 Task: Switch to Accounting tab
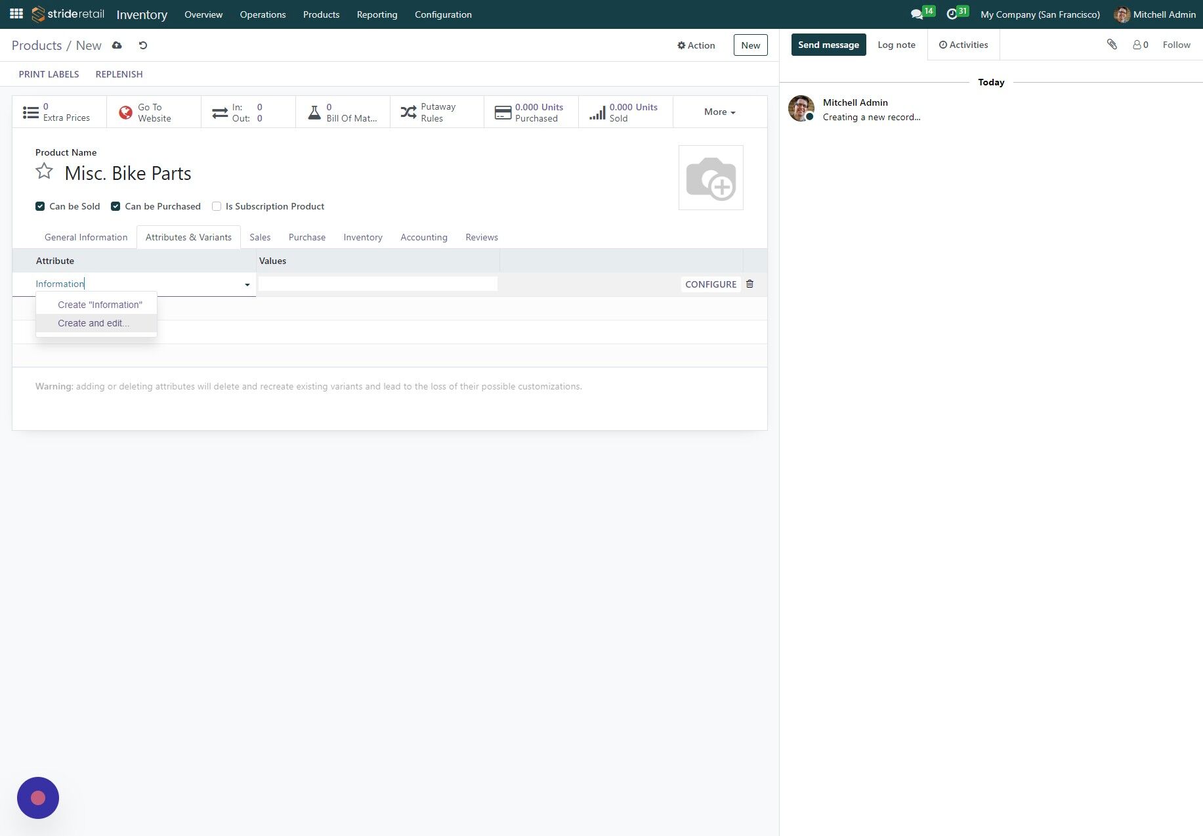coord(424,237)
